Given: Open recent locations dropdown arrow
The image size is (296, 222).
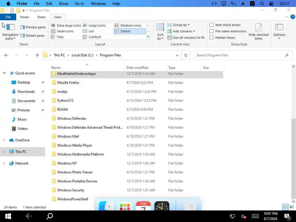Looking at the screenshot, I should click(27, 55).
